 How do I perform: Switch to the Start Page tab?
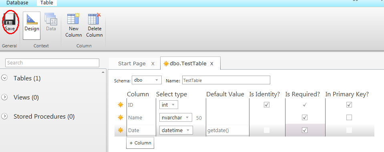(132, 64)
